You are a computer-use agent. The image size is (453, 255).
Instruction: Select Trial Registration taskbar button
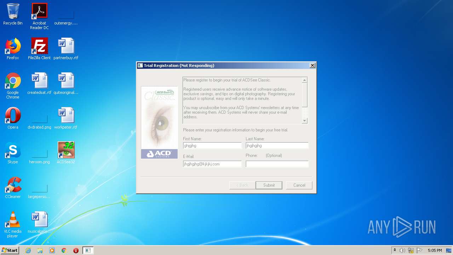pos(88,250)
